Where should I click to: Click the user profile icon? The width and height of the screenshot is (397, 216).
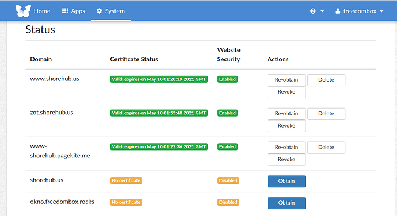pyautogui.click(x=338, y=11)
